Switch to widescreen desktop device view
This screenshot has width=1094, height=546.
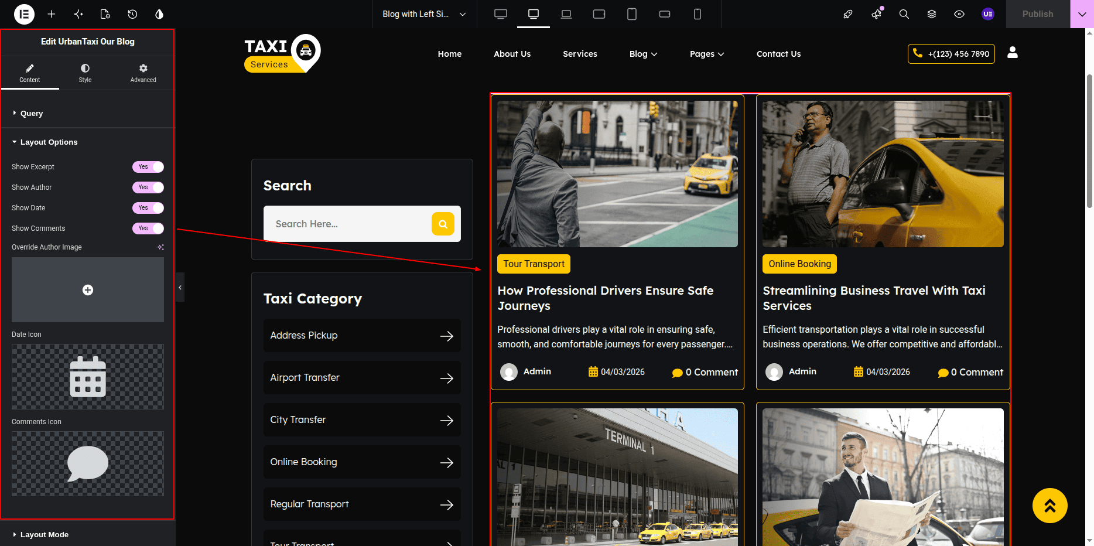coord(501,14)
